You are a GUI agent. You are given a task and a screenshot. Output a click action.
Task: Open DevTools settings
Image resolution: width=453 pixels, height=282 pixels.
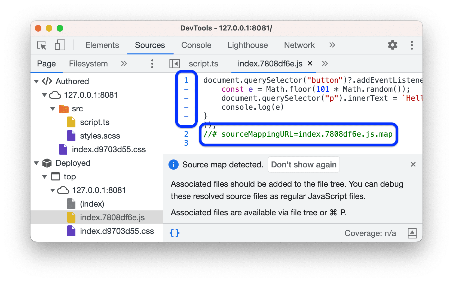(392, 45)
